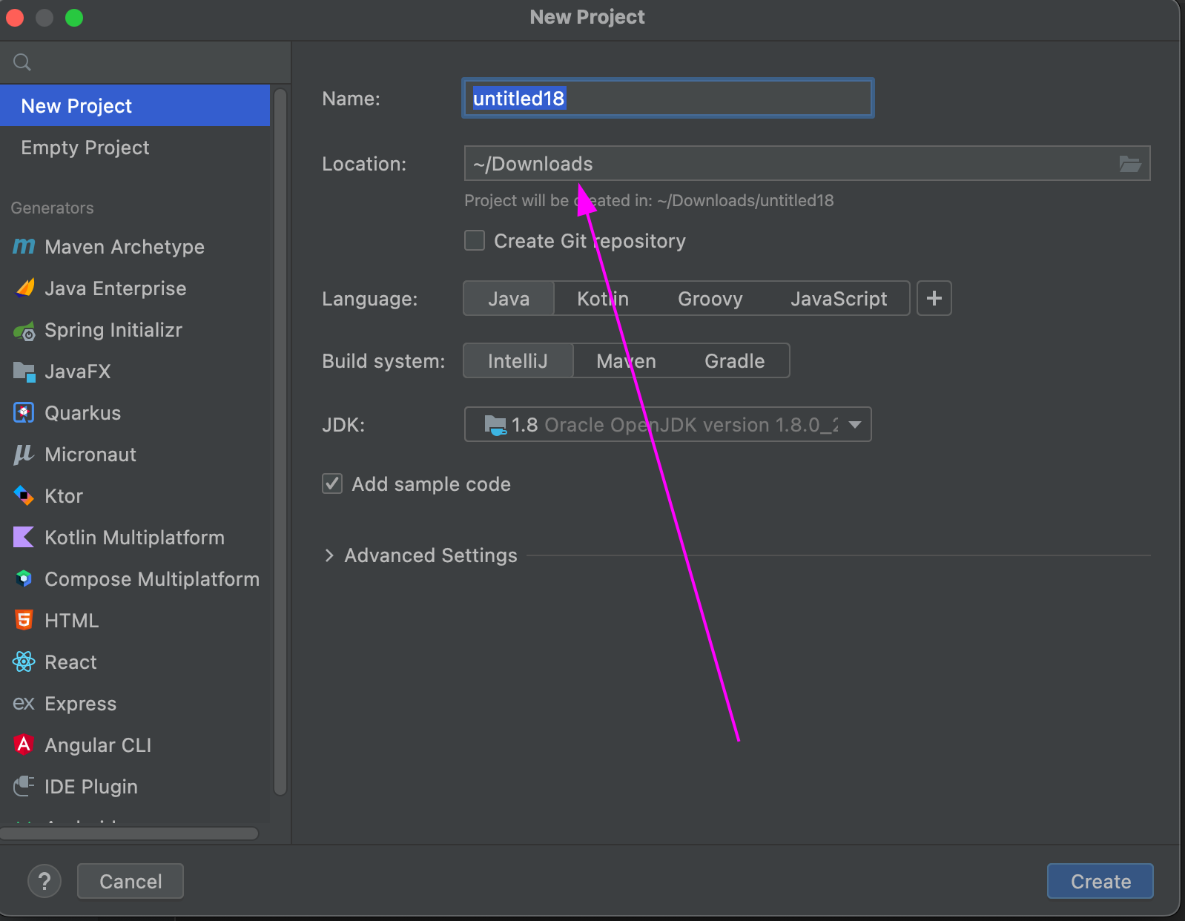Select the HTML label
Screen dimensions: 1185x921
(x=71, y=620)
